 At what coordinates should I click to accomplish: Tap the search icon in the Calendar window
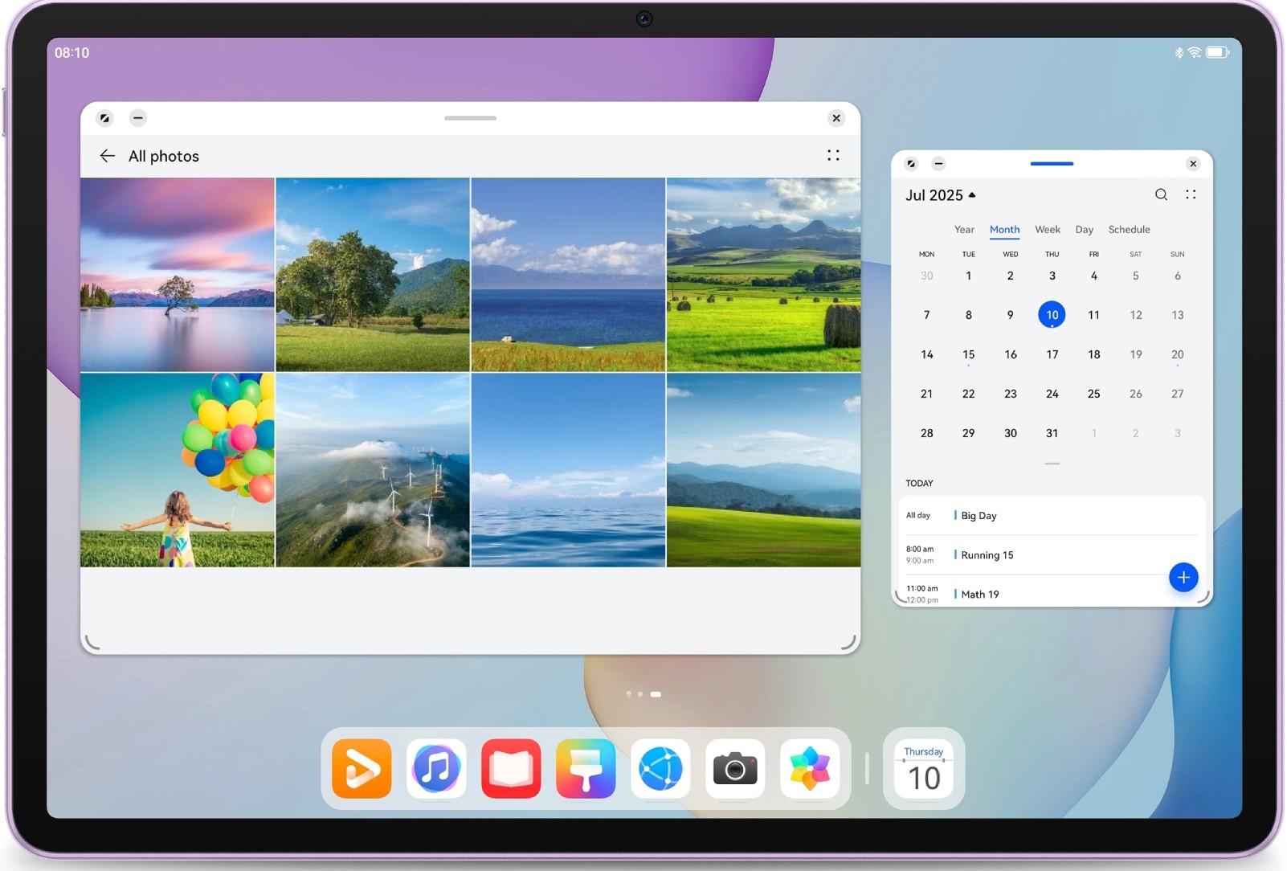coord(1161,194)
